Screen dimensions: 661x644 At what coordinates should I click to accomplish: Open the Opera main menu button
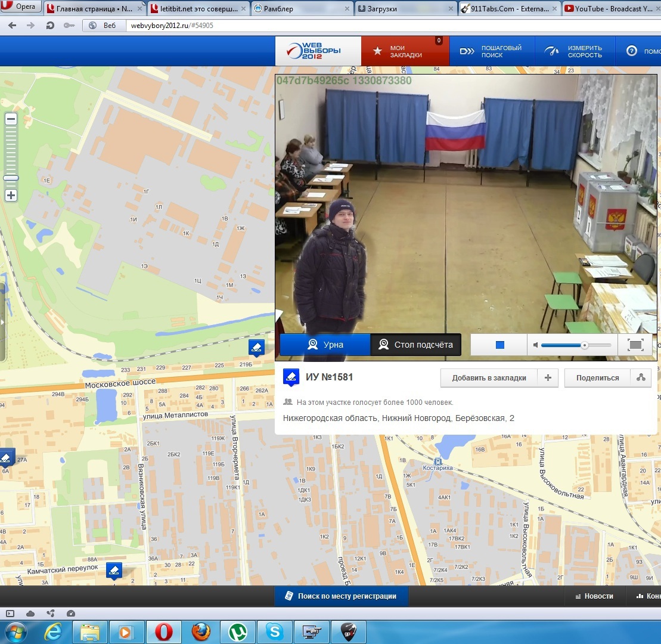click(20, 7)
